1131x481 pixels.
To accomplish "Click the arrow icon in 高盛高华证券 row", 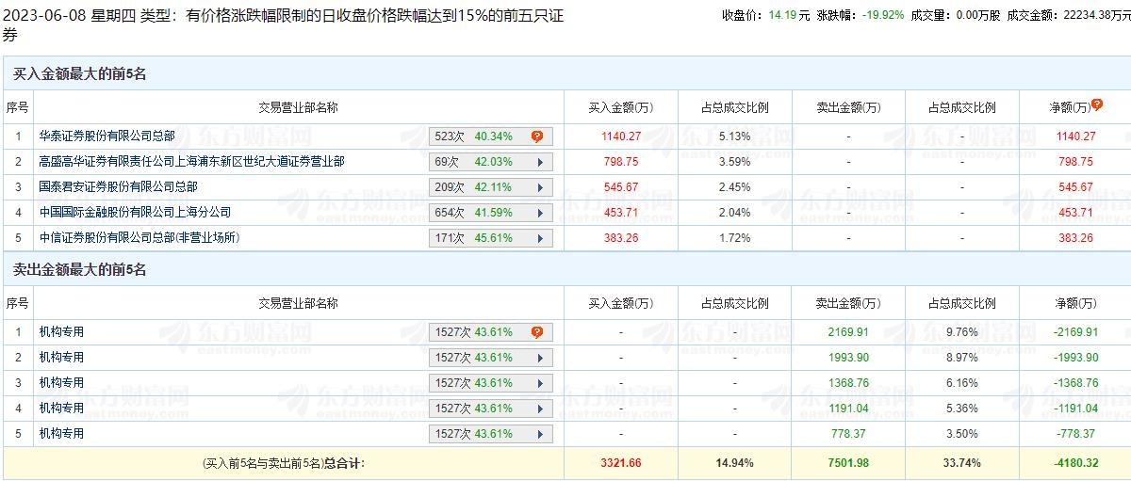I will coord(540,162).
